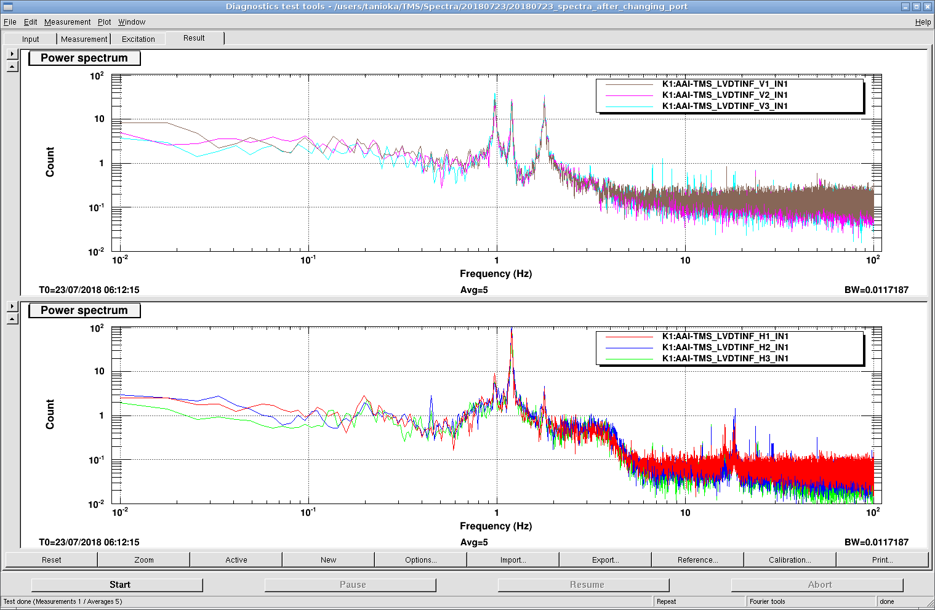Switch to the Measurement tab
The width and height of the screenshot is (935, 610).
tap(84, 39)
